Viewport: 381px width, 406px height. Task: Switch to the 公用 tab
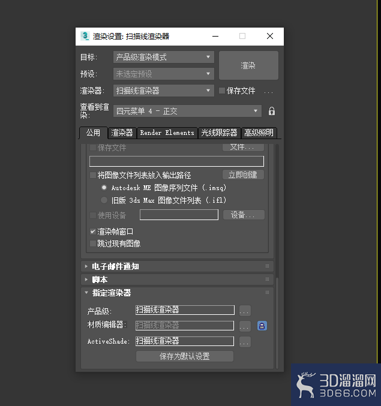coord(93,133)
